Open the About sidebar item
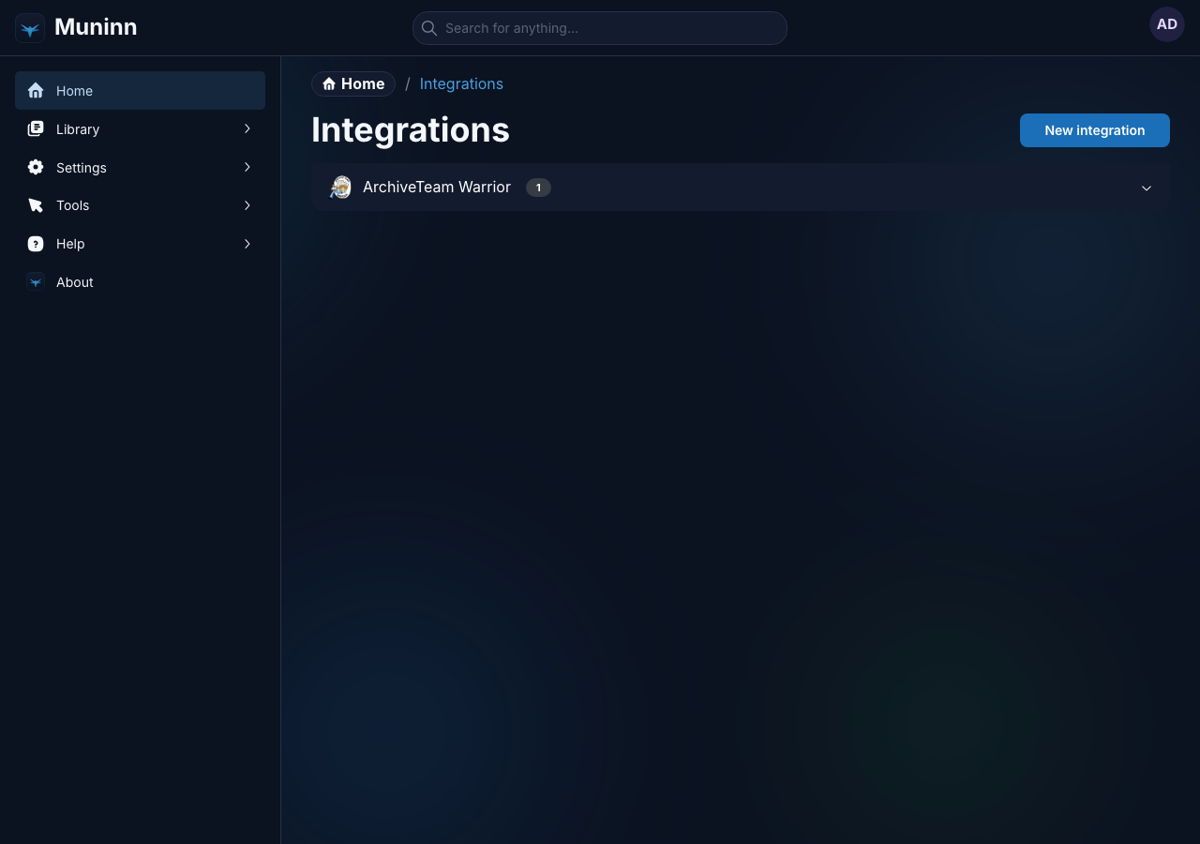1200x844 pixels. pos(140,282)
